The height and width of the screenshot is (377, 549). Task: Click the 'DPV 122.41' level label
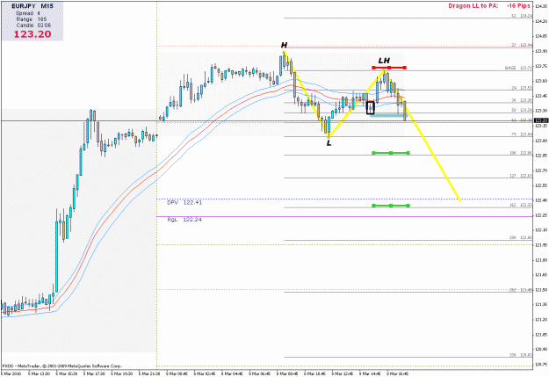184,202
